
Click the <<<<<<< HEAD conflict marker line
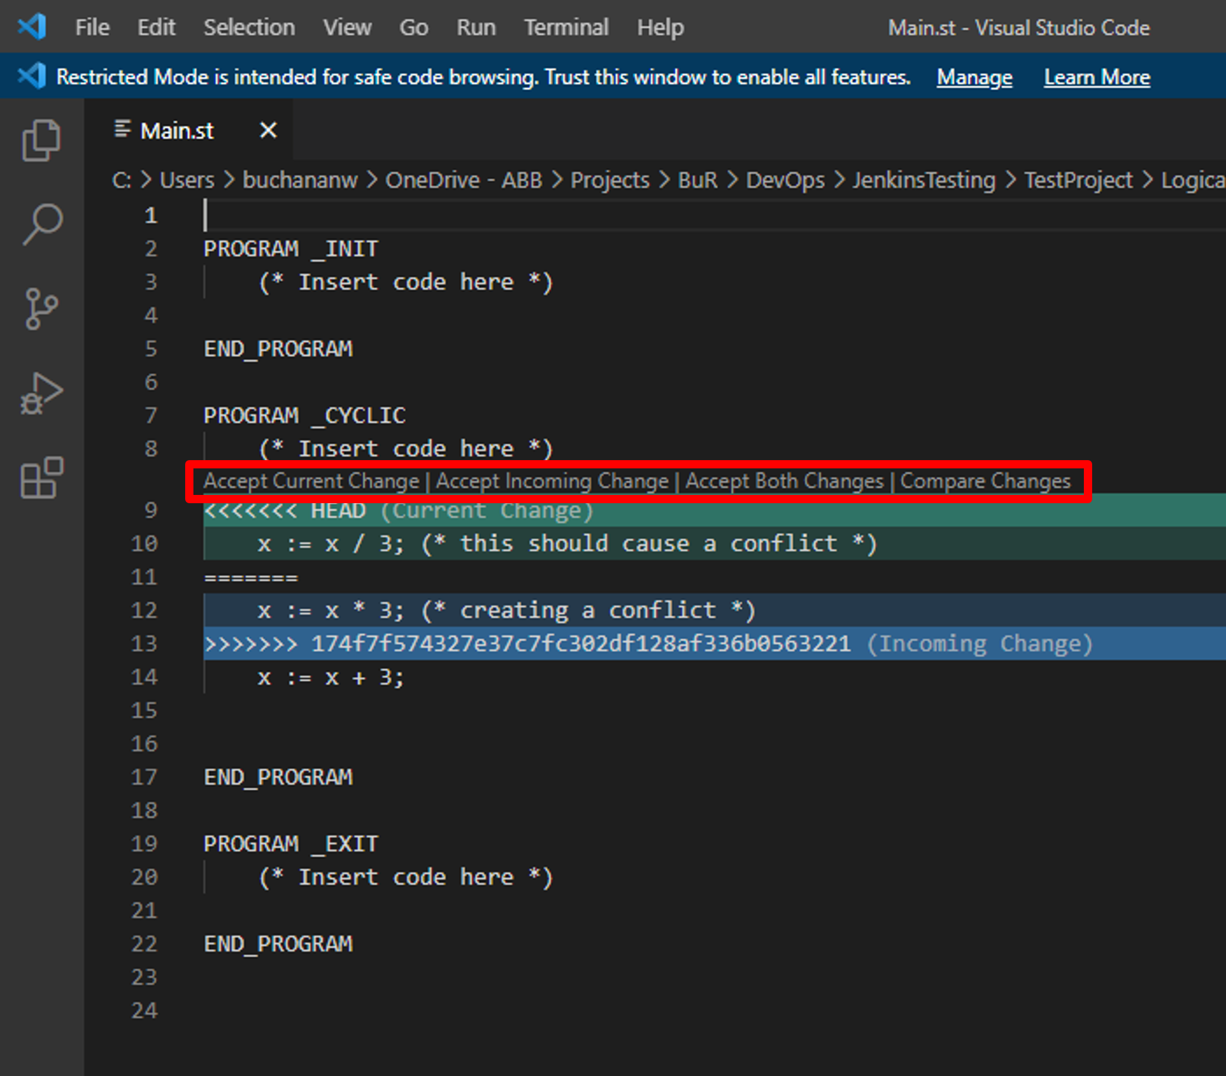click(714, 511)
